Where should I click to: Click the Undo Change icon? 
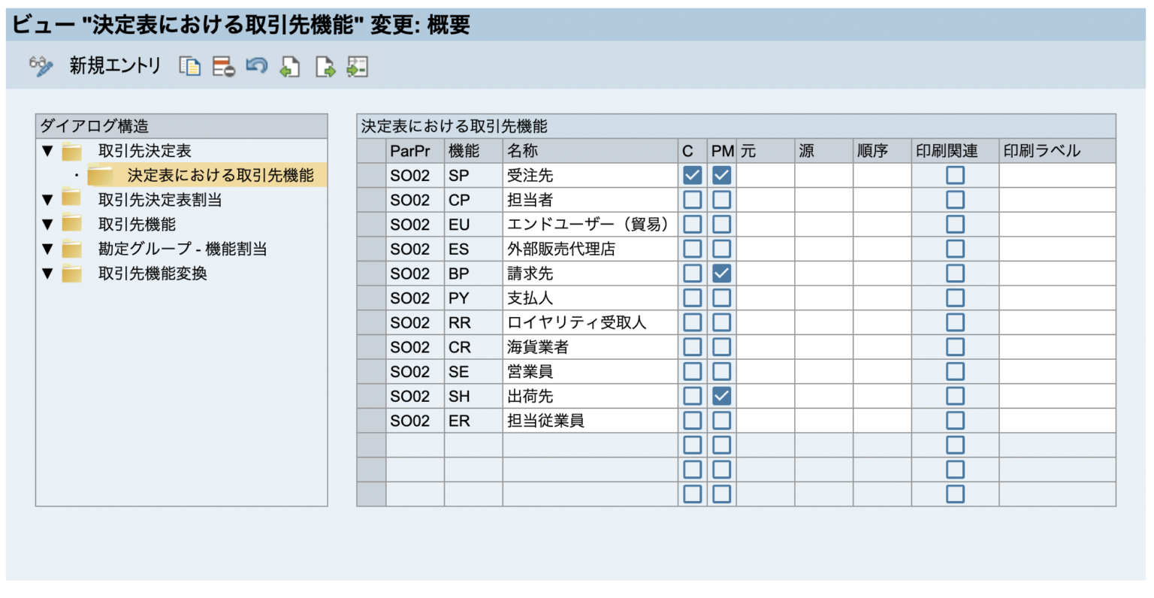[x=256, y=66]
